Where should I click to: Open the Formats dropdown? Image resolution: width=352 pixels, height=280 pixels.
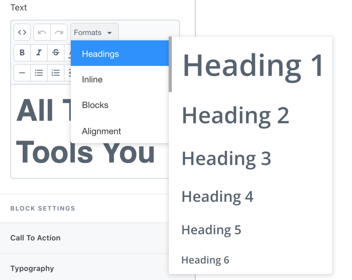(x=94, y=32)
